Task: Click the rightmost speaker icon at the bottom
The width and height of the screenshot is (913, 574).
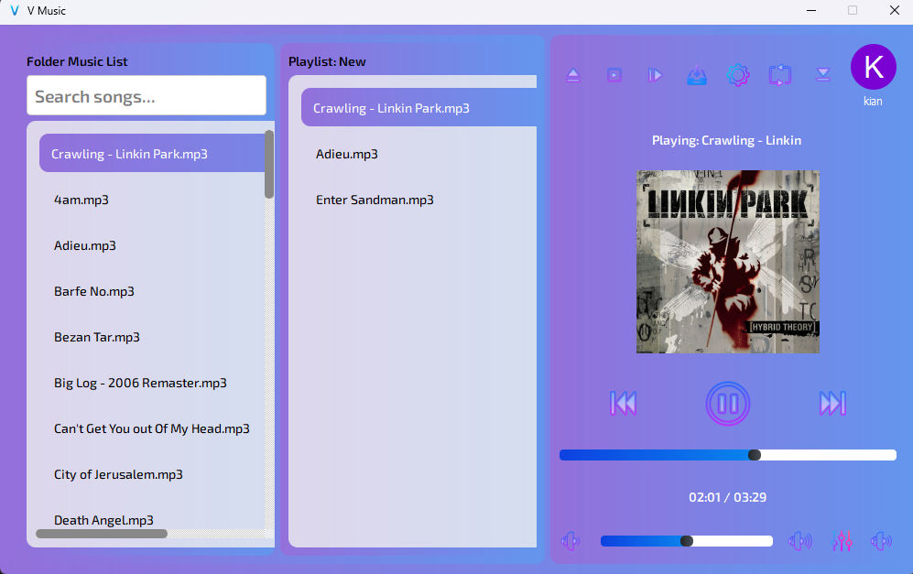Action: point(881,541)
